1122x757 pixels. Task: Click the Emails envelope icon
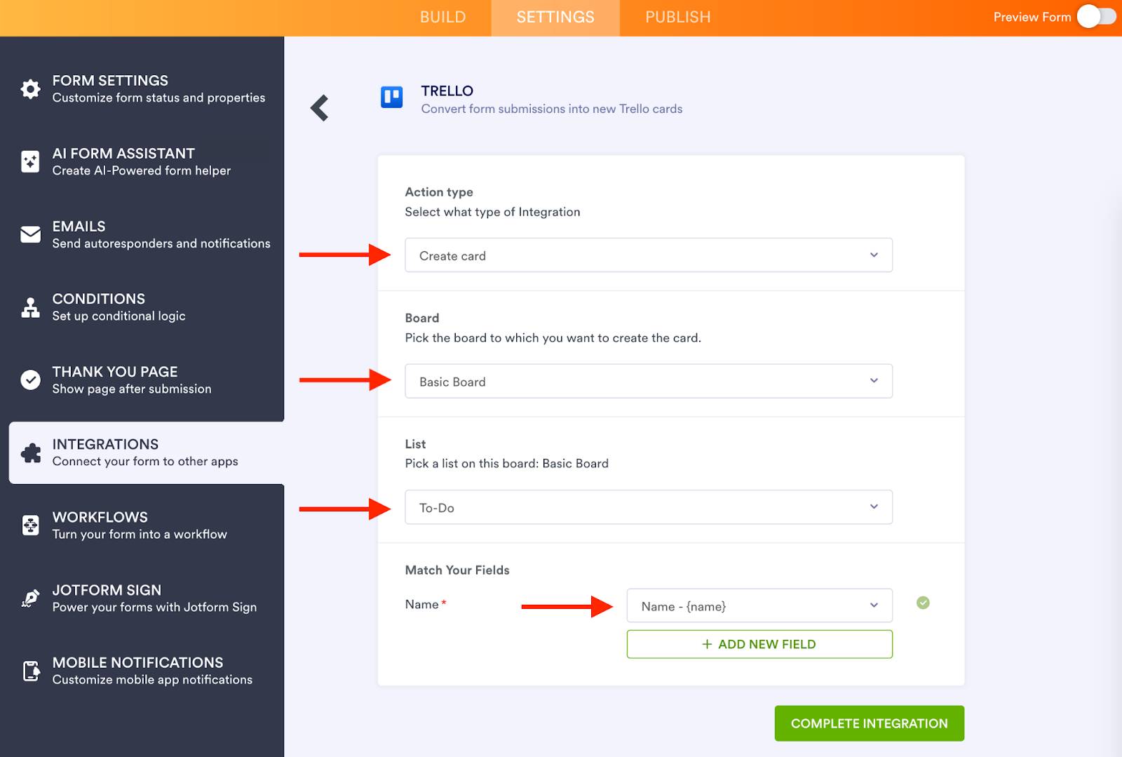click(x=30, y=234)
